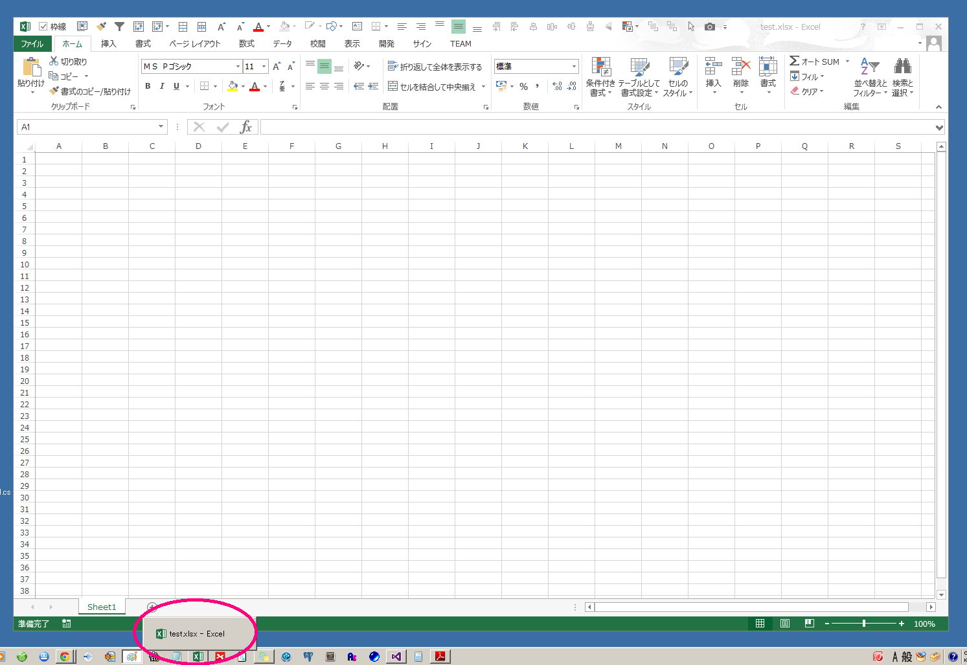Screen dimensions: 967x665
Task: Open Find and Select (検索と選択) binoculars
Action: coord(903,77)
